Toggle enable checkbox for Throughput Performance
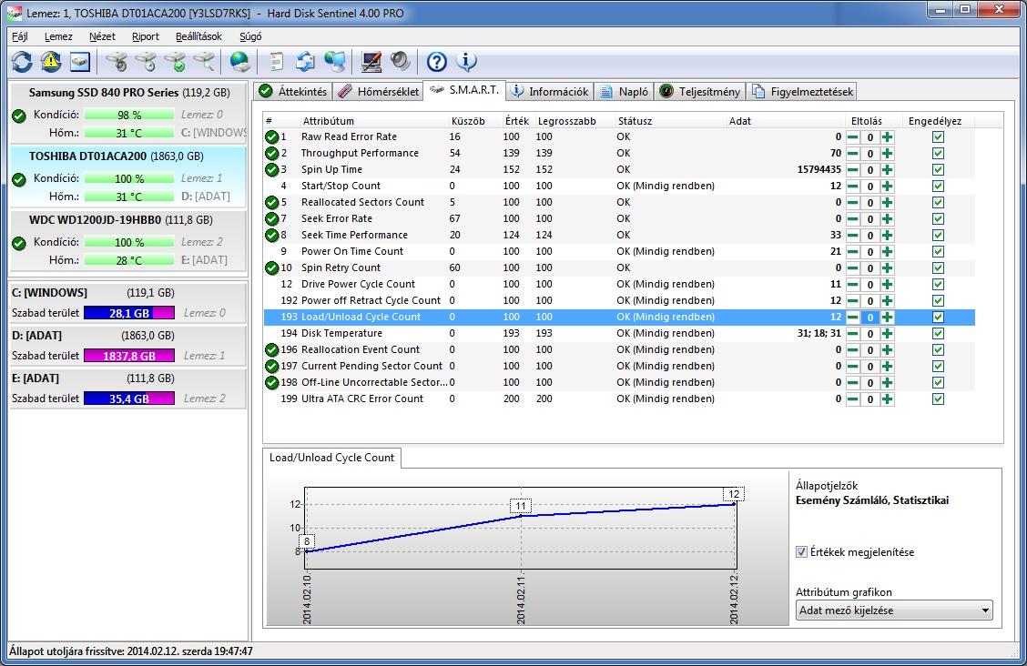This screenshot has height=666, width=1027. [x=938, y=153]
